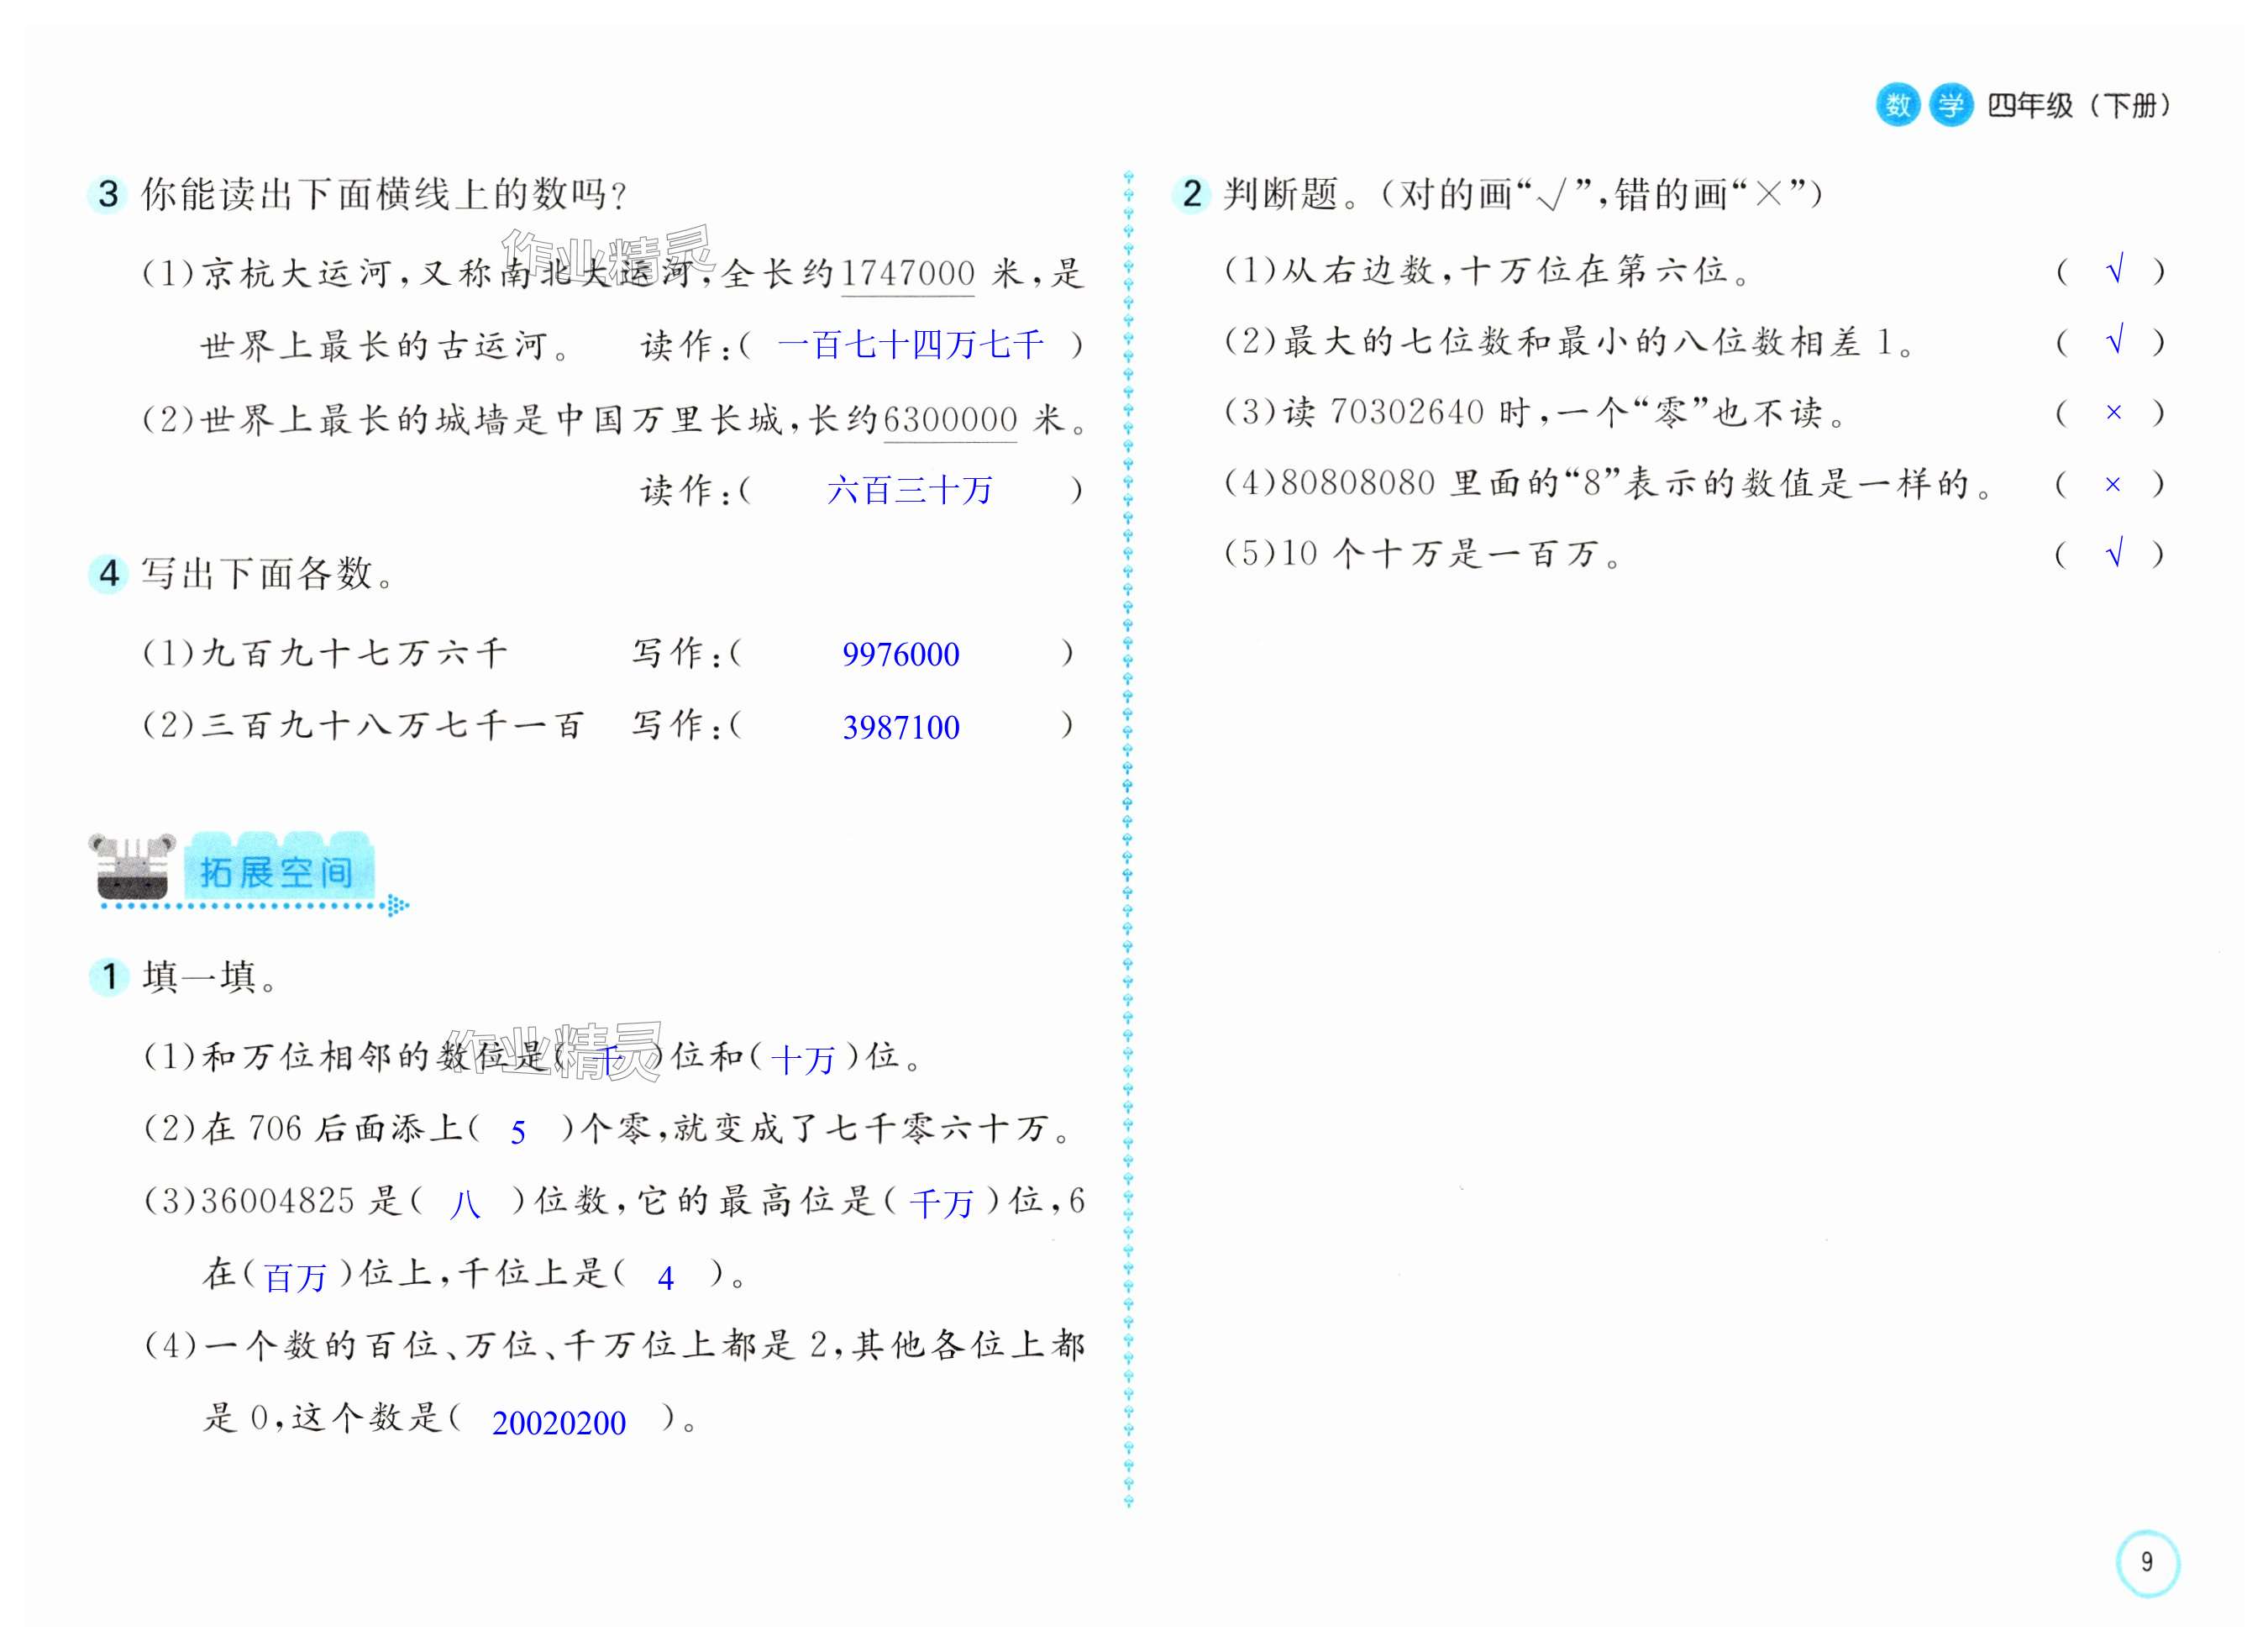Click 判断题 number 2 badge
This screenshot has width=2268, height=1652.
pyautogui.click(x=1191, y=194)
